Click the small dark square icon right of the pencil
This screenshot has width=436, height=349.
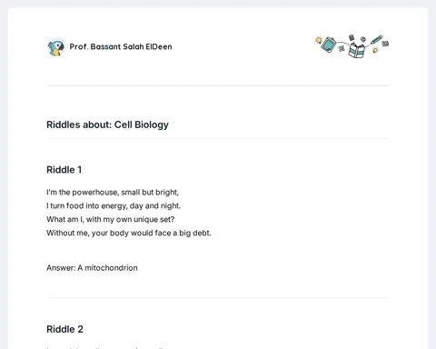coord(385,44)
